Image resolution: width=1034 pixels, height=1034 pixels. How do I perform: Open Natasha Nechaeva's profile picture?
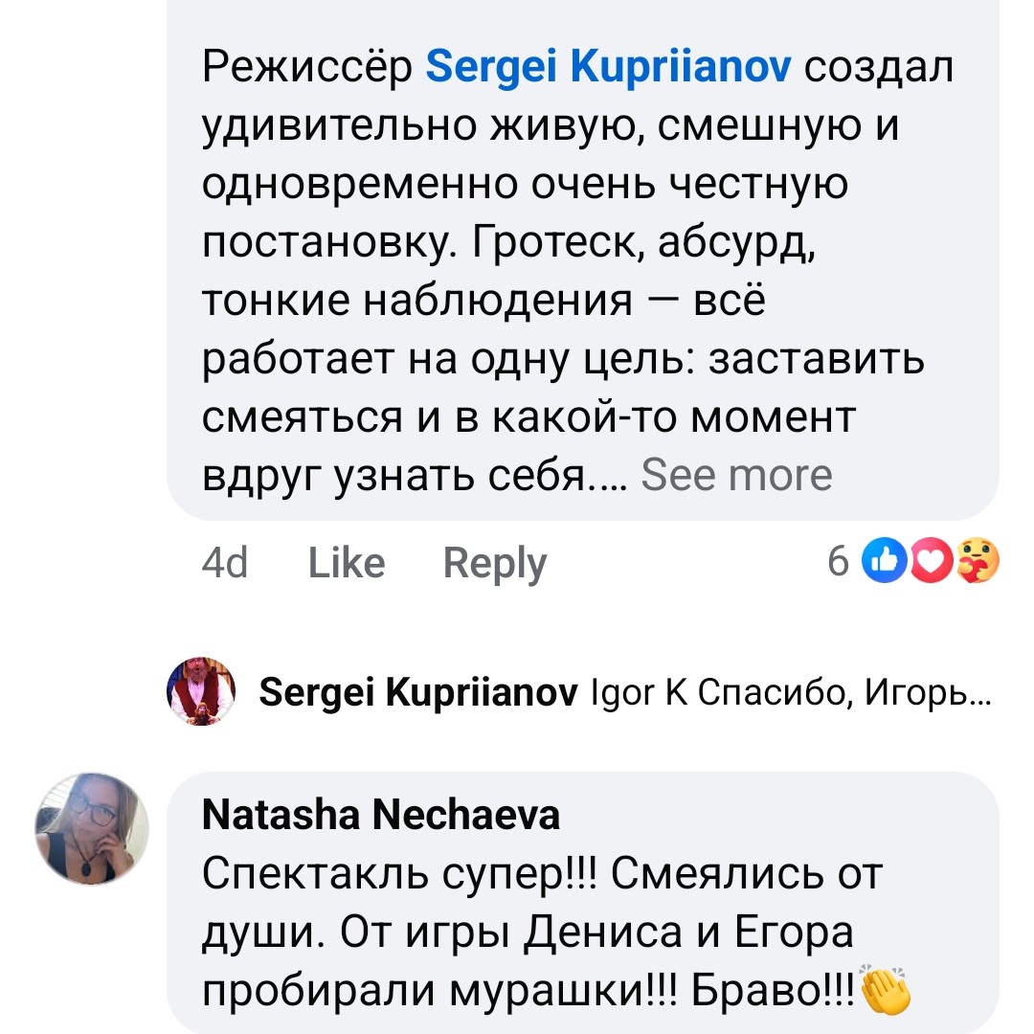pos(92,828)
